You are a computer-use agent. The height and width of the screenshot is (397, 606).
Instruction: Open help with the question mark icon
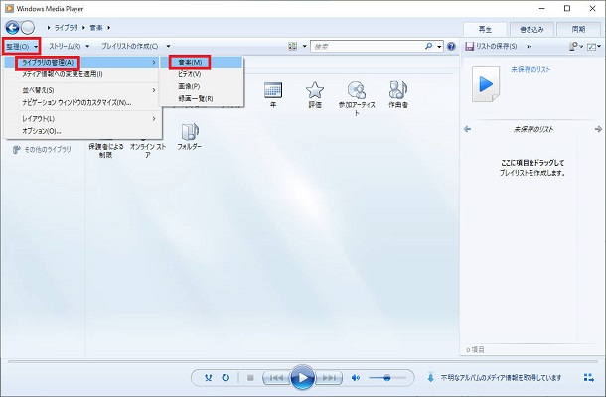pyautogui.click(x=451, y=47)
